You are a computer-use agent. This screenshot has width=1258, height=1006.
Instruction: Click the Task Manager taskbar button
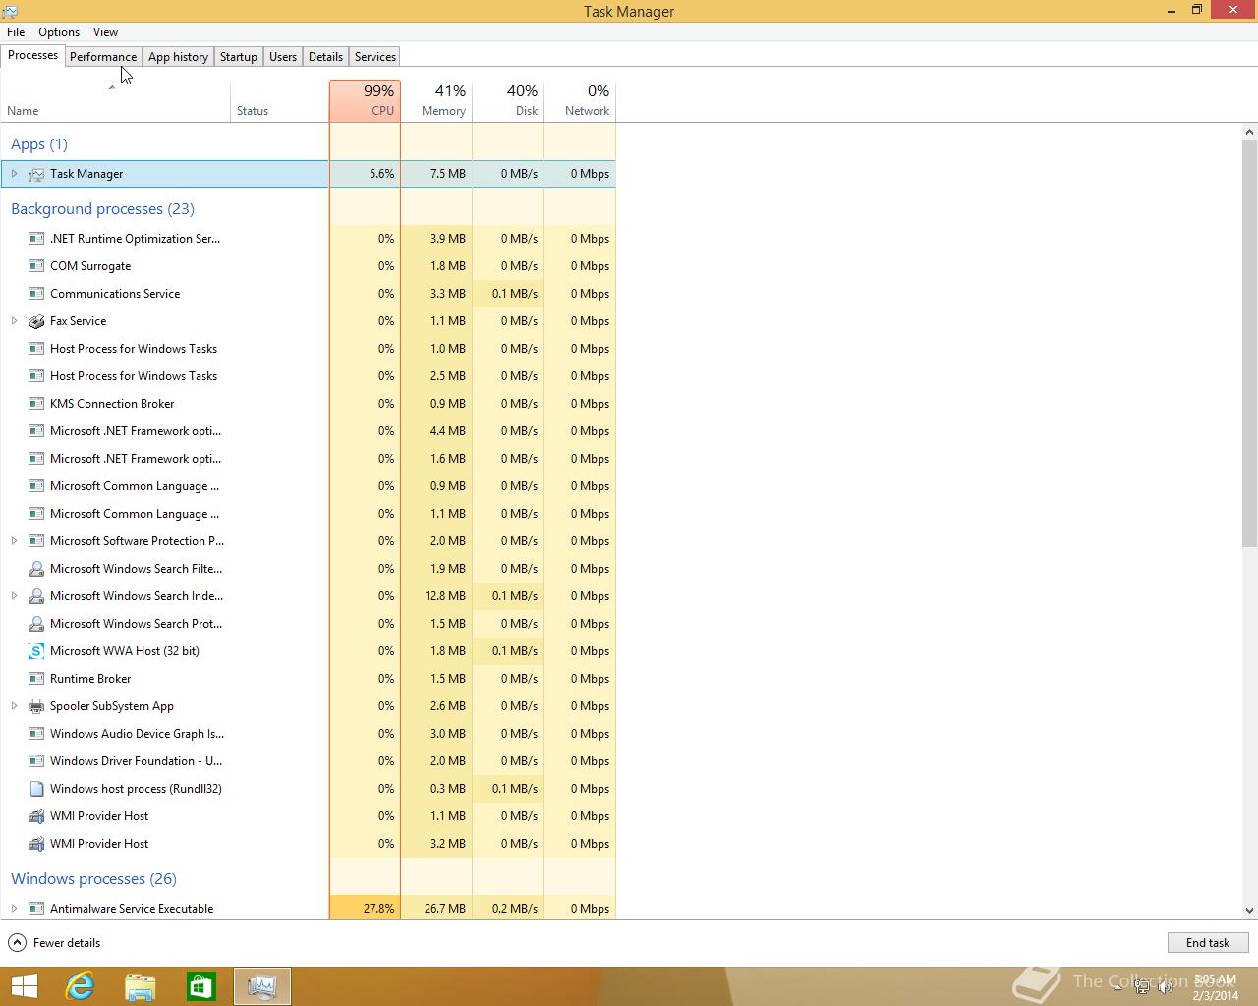tap(262, 986)
